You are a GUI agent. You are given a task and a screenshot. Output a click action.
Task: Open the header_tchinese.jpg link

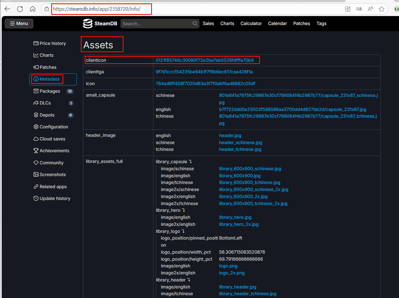[x=240, y=149]
